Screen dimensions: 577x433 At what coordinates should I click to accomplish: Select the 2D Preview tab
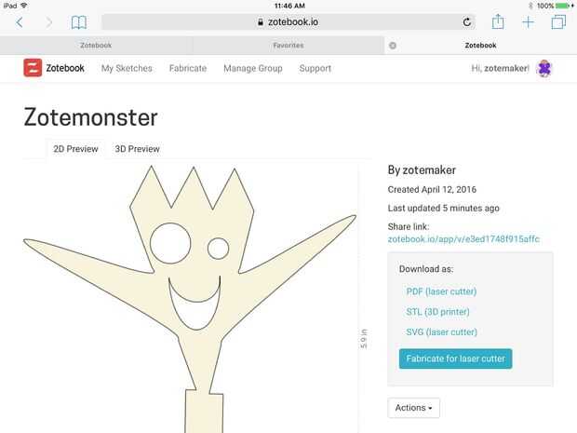(x=75, y=149)
